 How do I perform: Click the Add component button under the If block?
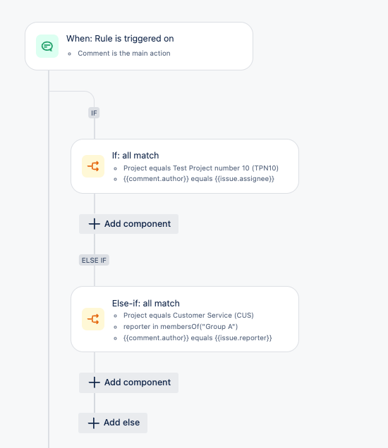(129, 224)
